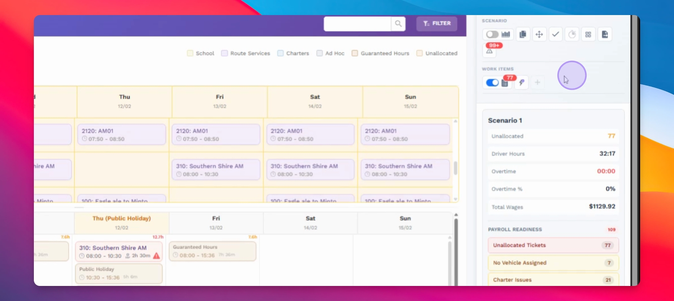
Task: Click red warning triangle on Thursday's 310 shift
Action: pyautogui.click(x=156, y=255)
